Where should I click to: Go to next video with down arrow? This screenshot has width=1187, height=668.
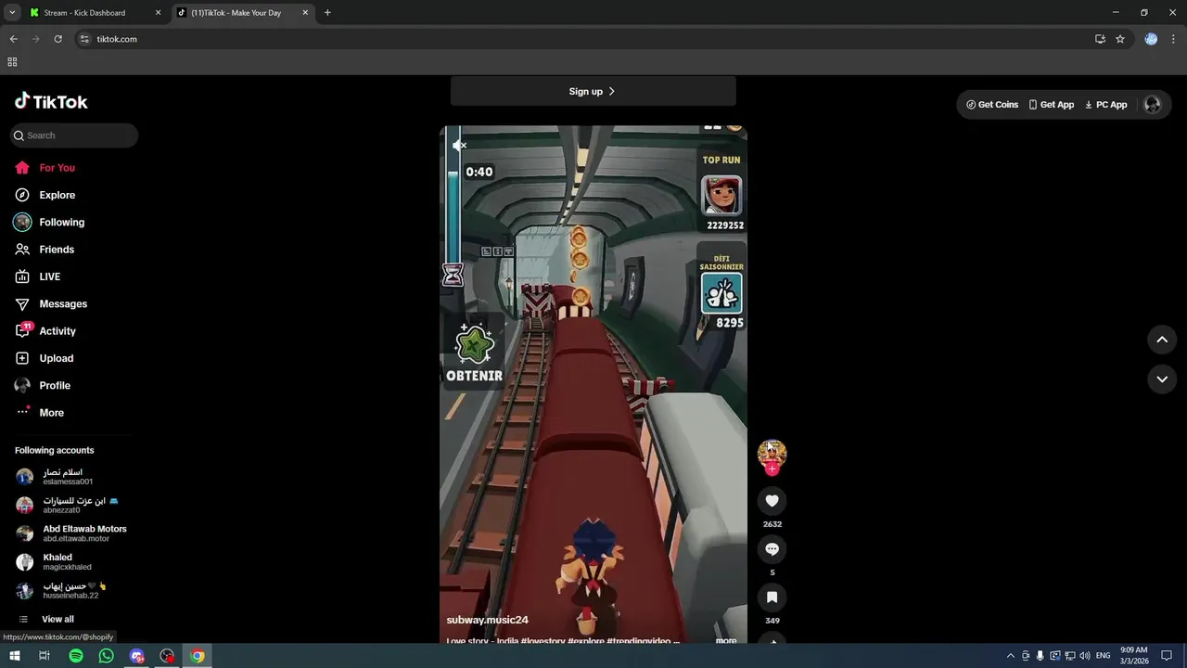1162,379
